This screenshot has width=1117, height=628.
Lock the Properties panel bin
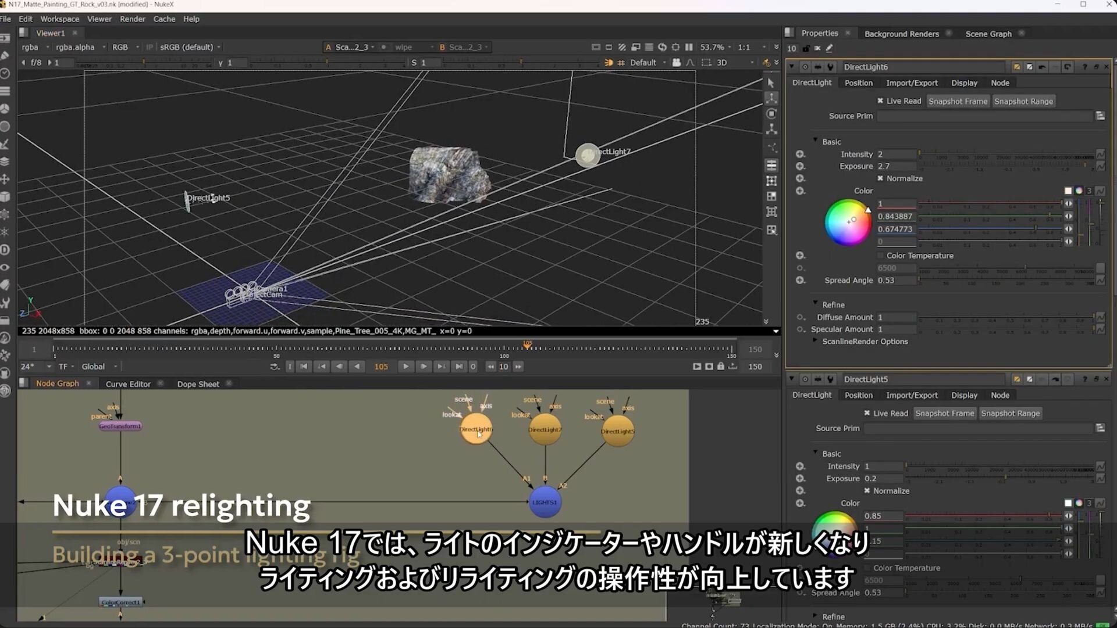806,49
